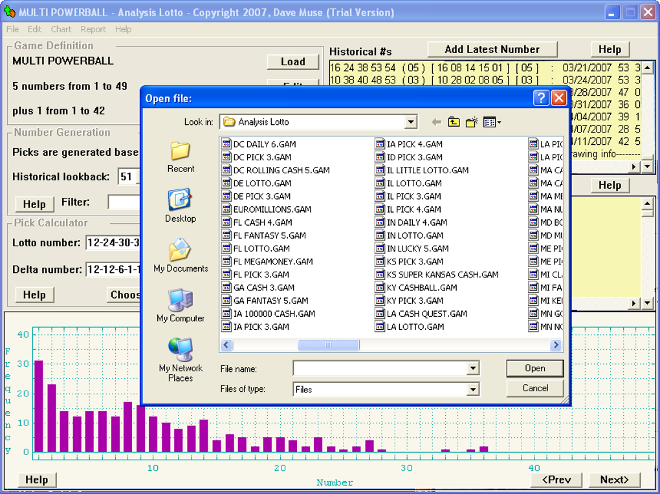The height and width of the screenshot is (494, 660).
Task: Open the Report menu
Action: [x=93, y=29]
